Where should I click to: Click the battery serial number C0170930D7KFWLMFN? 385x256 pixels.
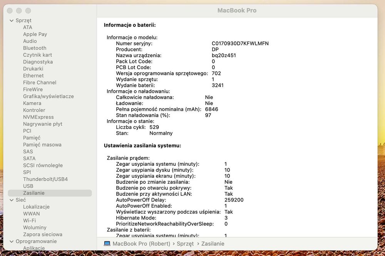tap(240, 44)
